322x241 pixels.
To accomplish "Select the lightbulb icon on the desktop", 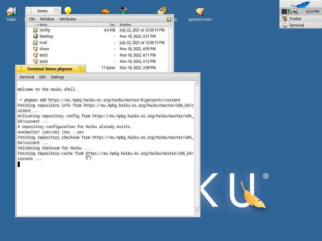I will [x=68, y=10].
